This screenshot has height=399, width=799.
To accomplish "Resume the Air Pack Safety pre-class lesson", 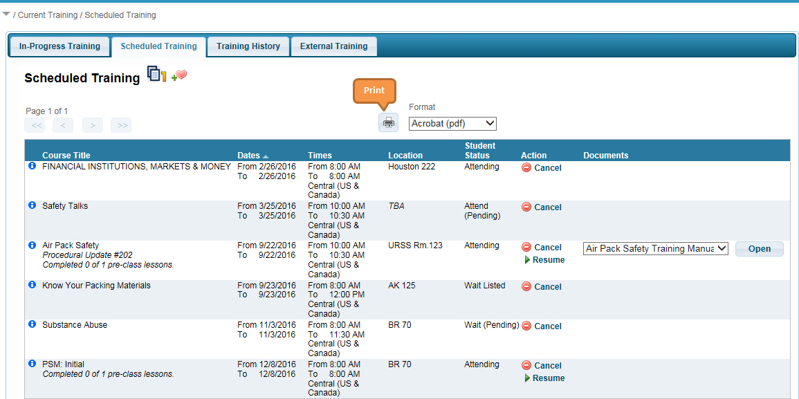I will tap(544, 260).
